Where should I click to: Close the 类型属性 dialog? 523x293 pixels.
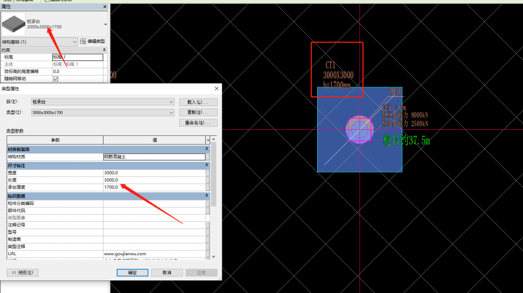(216, 89)
